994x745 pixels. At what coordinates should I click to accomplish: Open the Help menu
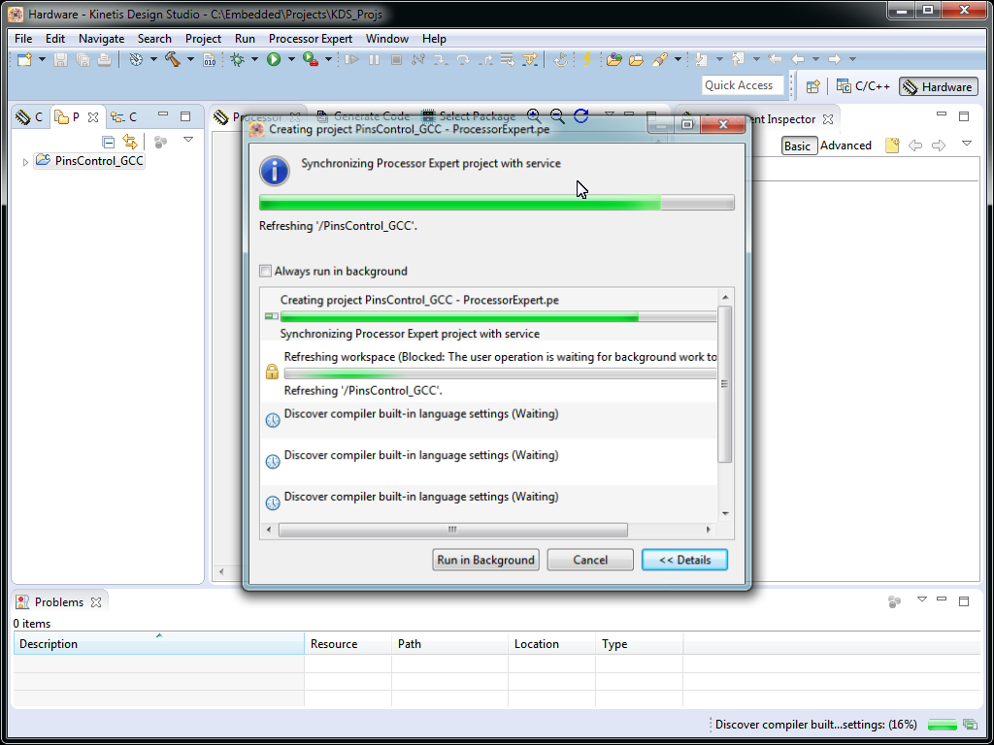[x=434, y=39]
